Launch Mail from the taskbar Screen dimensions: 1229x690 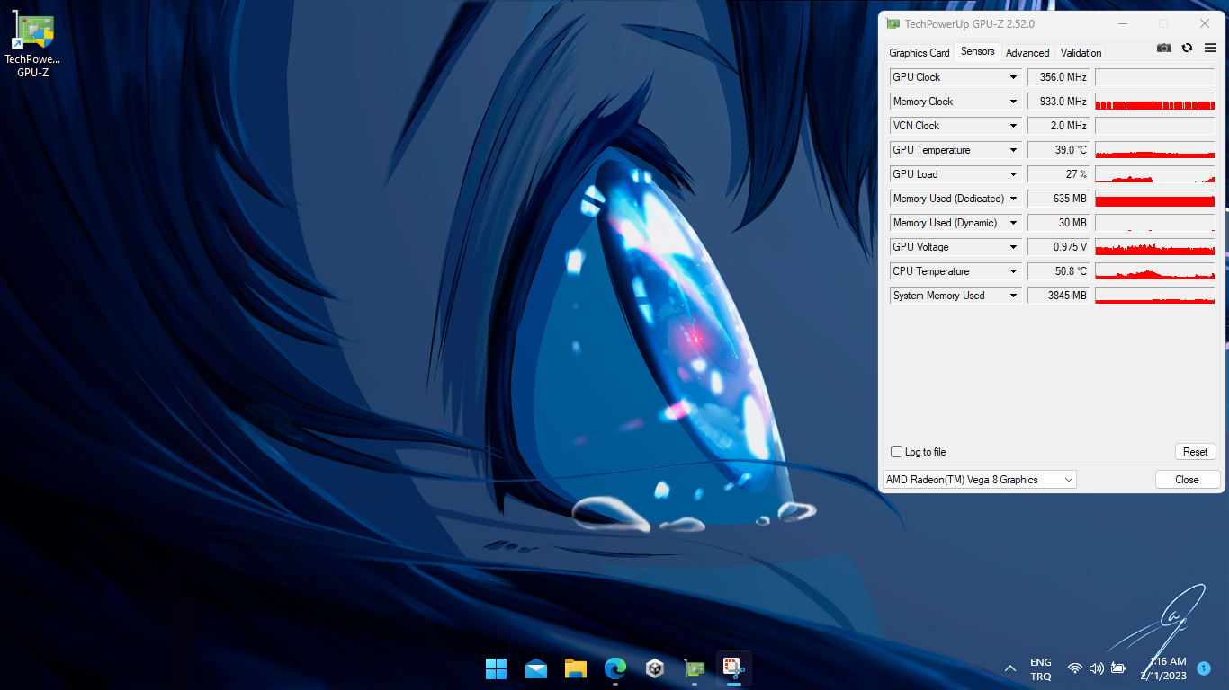536,668
